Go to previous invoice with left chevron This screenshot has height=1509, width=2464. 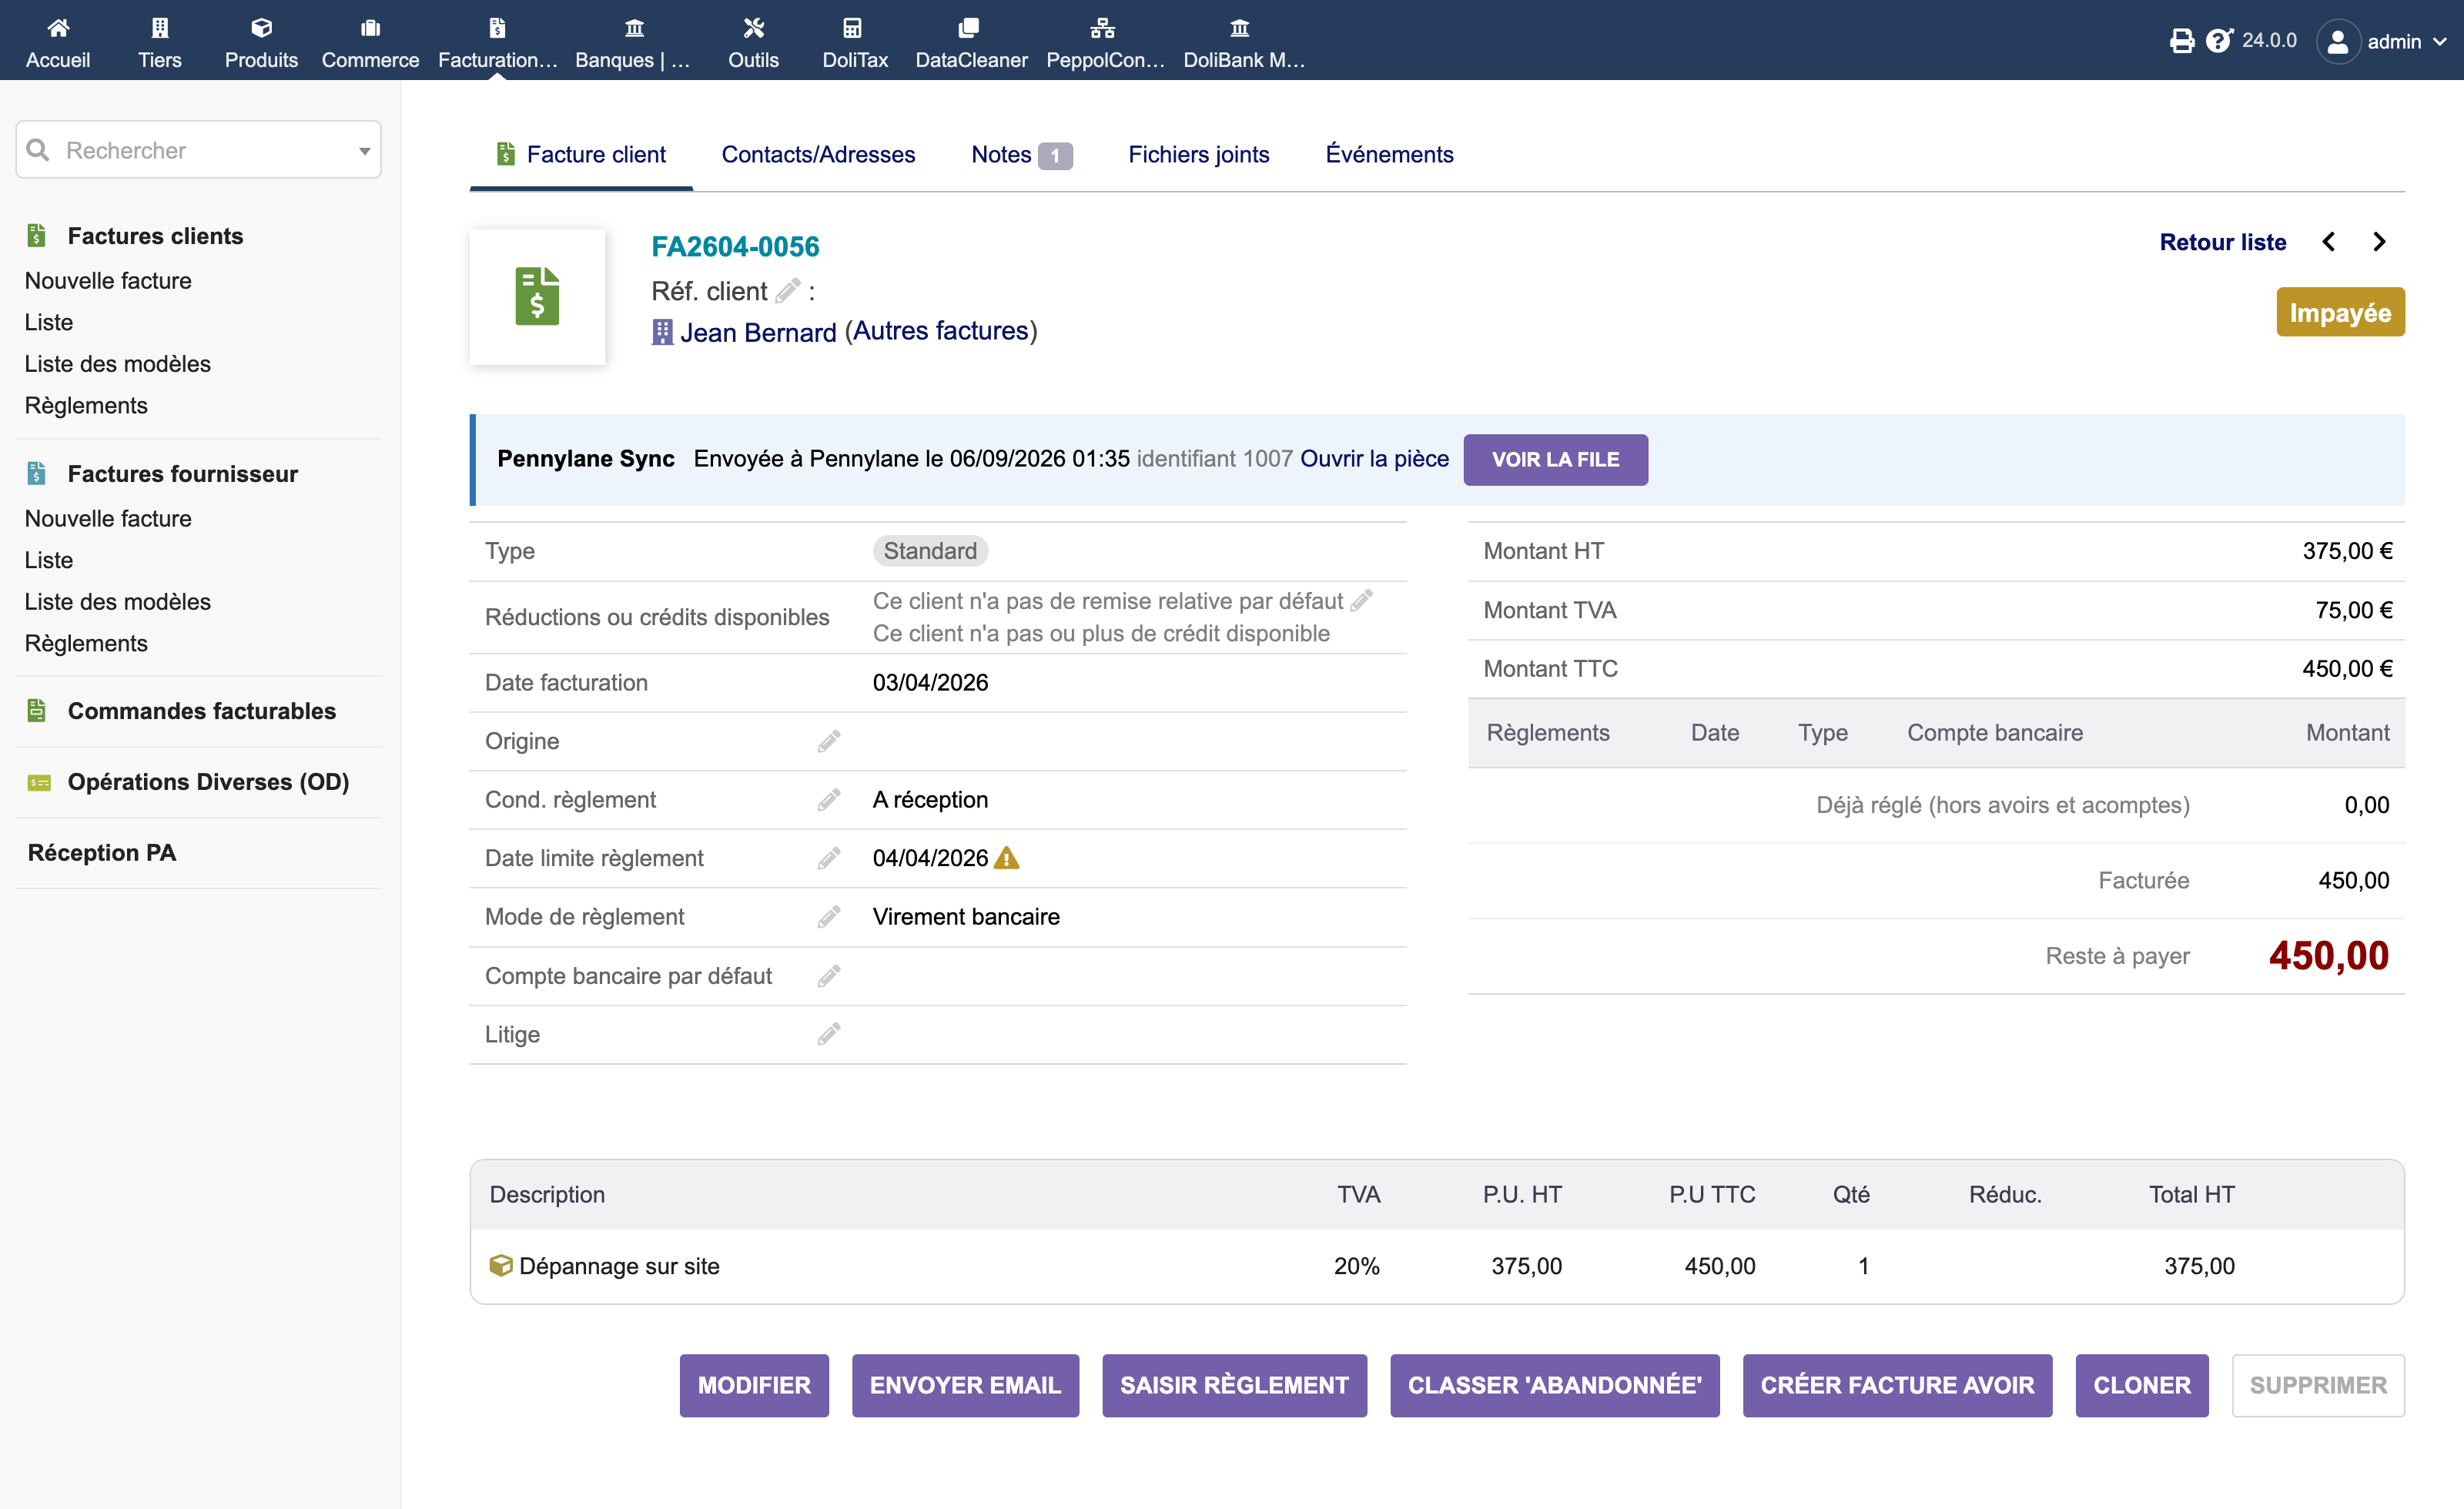pos(2328,242)
